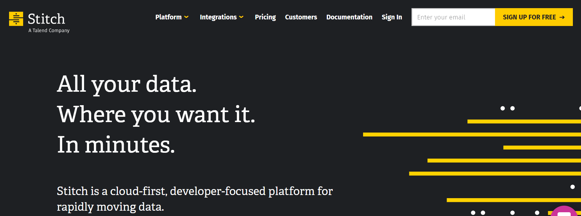Click the yellow Stitch logo icon

point(16,19)
